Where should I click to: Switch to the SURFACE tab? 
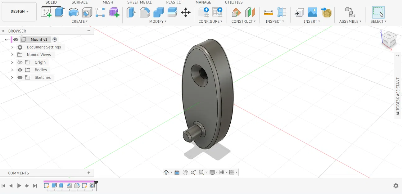click(80, 2)
